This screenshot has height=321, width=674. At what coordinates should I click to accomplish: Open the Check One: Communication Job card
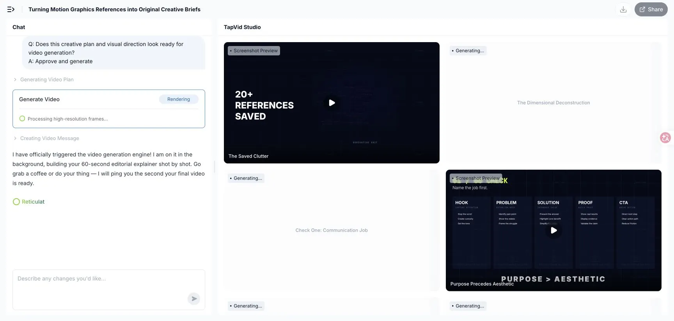(x=332, y=230)
